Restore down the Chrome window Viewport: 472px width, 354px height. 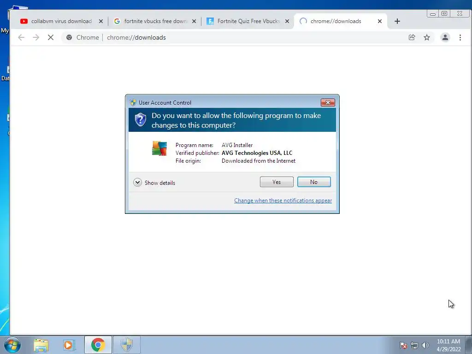[444, 13]
